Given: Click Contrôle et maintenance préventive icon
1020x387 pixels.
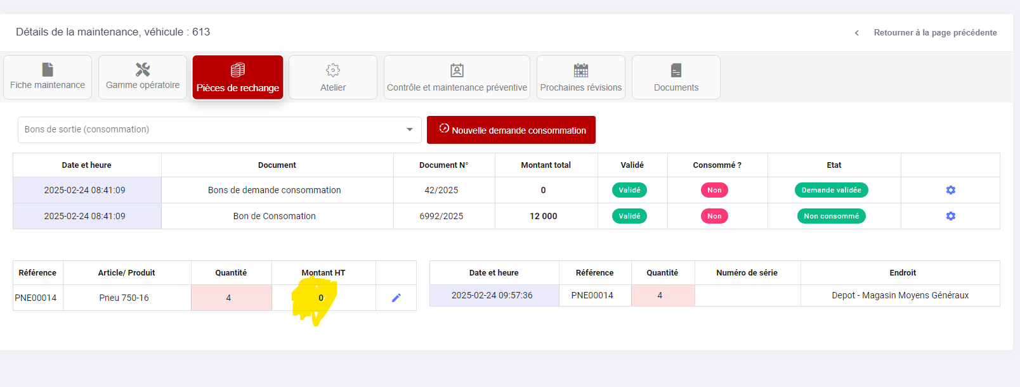Looking at the screenshot, I should (457, 70).
